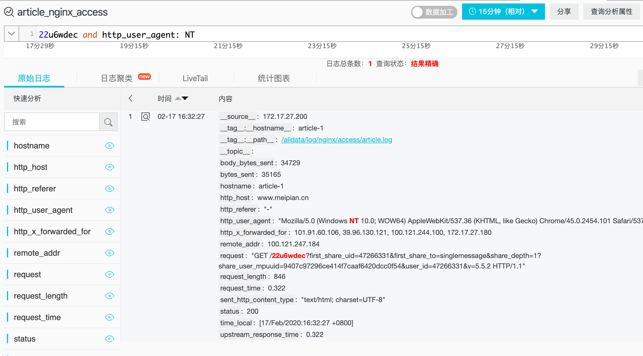Click eye icon for hostname field
Viewport: 643px width, 356px height.
tap(109, 146)
